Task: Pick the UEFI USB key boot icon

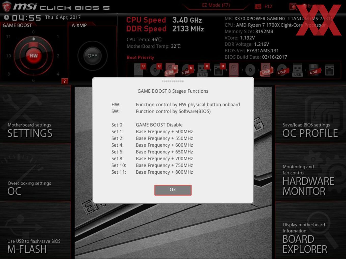Action: (203, 70)
